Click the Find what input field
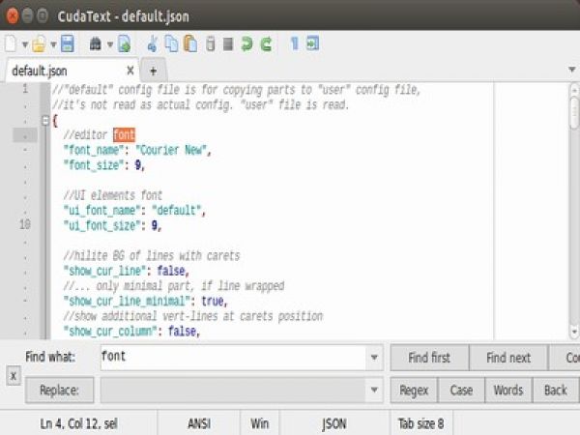This screenshot has height=435, width=580. pos(233,358)
